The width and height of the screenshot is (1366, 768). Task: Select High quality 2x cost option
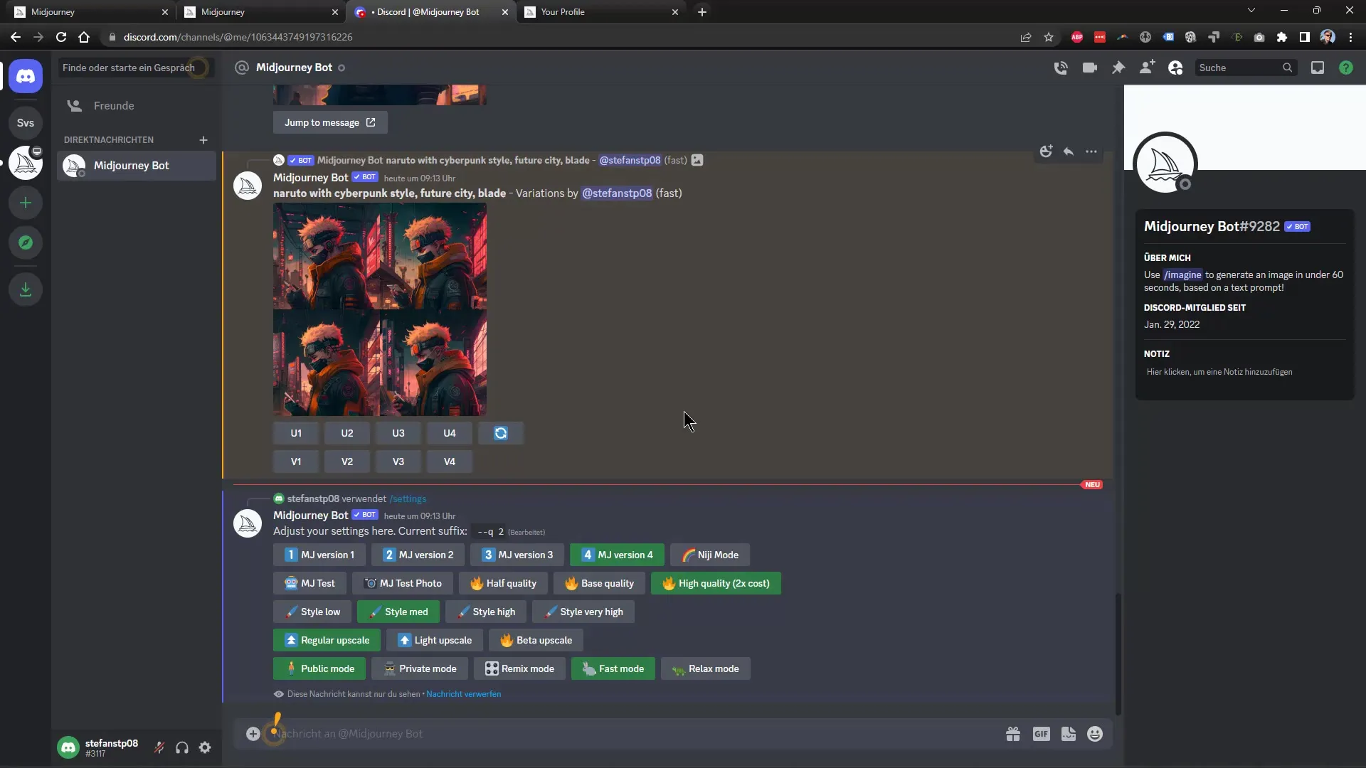[x=716, y=583]
